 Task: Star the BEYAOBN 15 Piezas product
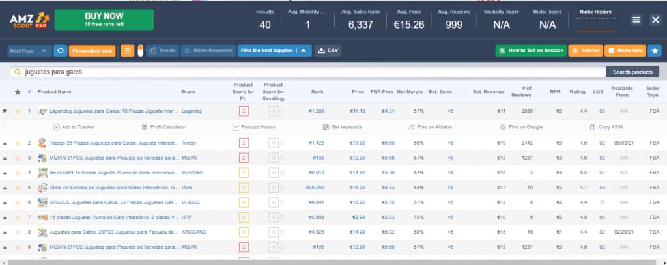(18, 173)
